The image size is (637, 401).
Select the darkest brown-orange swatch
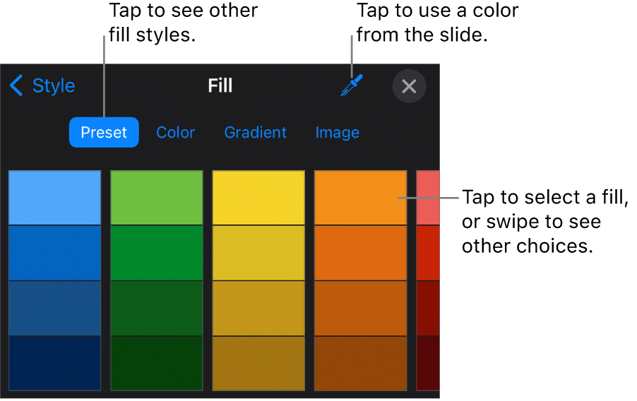(x=360, y=363)
